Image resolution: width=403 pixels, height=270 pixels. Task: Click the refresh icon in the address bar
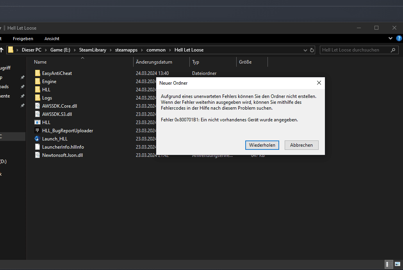coord(312,50)
